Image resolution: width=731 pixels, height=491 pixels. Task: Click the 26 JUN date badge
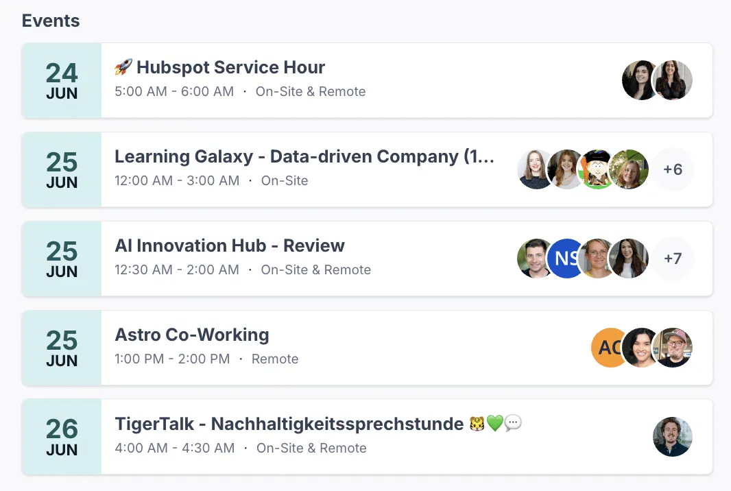pos(62,437)
